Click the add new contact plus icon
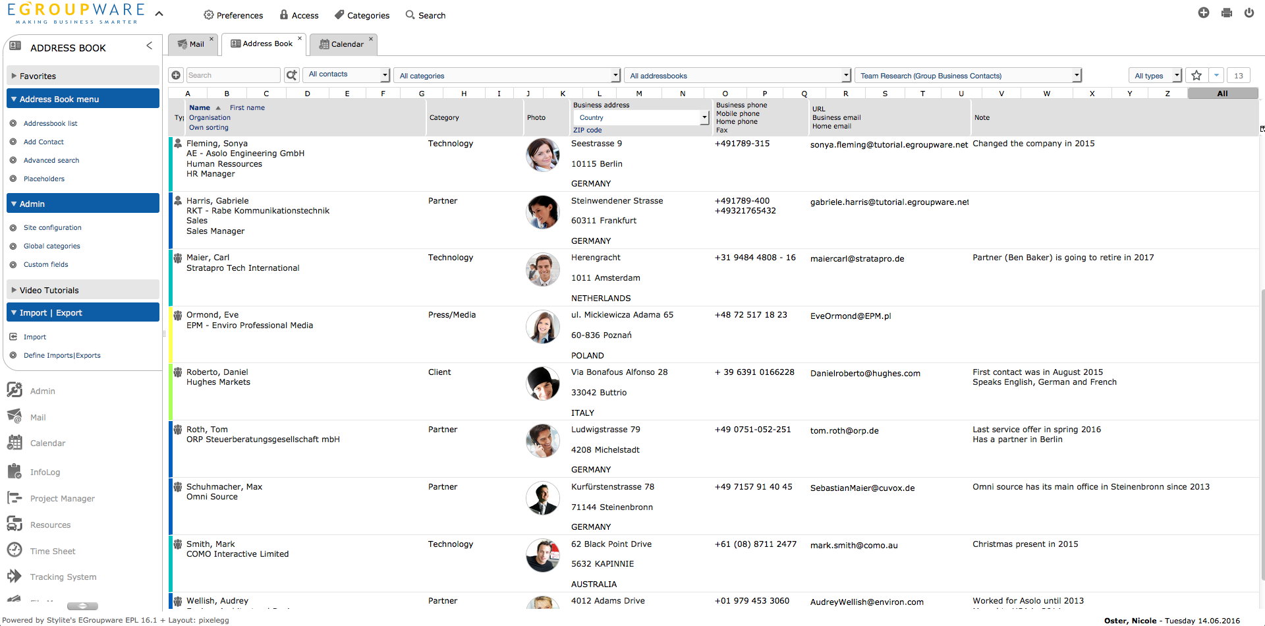 pos(176,75)
